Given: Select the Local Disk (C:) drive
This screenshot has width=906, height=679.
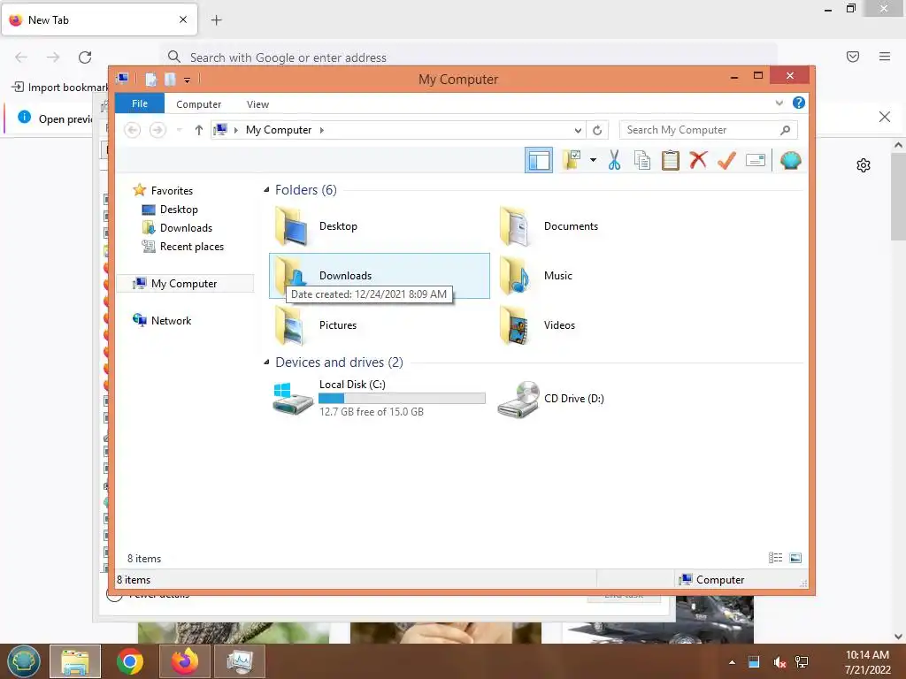Looking at the screenshot, I should pyautogui.click(x=379, y=398).
